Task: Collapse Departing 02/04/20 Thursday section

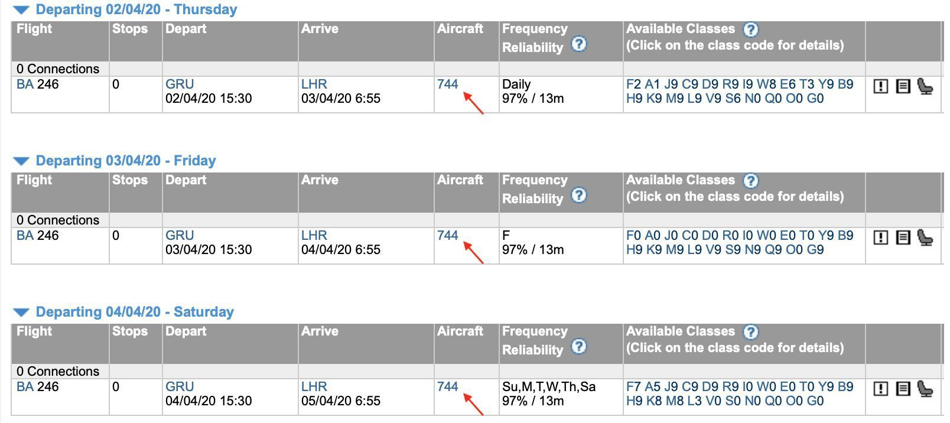Action: tap(21, 10)
